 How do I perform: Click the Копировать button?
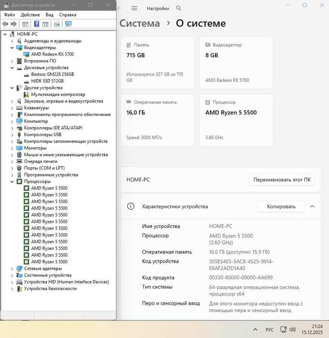click(x=281, y=206)
